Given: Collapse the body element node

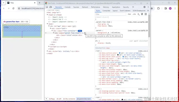Looking at the screenshot, I should 47,24.
